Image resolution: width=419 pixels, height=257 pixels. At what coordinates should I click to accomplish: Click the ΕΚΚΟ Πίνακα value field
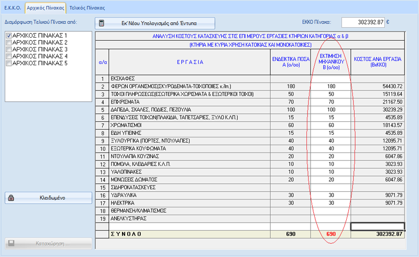click(363, 22)
